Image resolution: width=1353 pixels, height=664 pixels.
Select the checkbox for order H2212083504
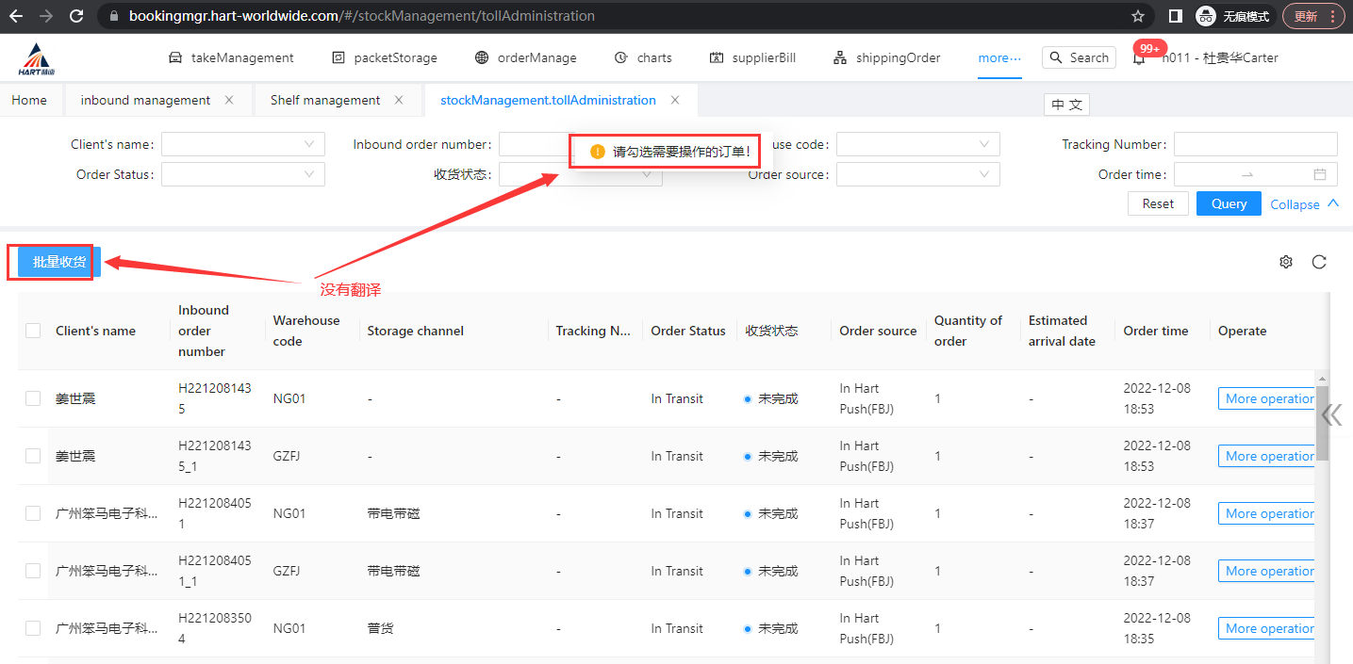[x=33, y=628]
